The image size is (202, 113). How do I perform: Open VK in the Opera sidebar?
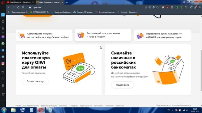pos(3,57)
